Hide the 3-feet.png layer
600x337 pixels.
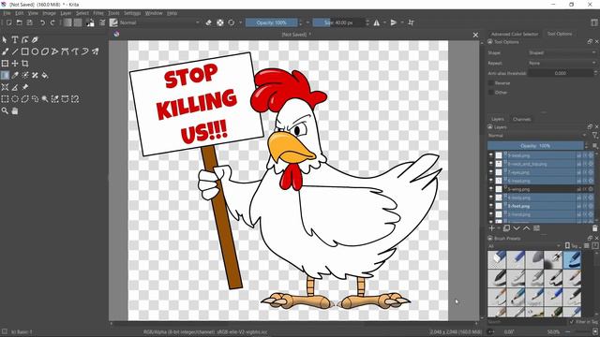491,206
